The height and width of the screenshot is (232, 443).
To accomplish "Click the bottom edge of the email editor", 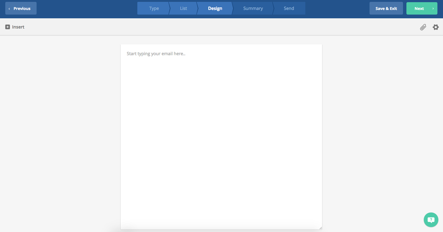I will [x=221, y=229].
